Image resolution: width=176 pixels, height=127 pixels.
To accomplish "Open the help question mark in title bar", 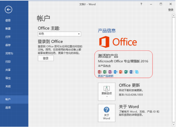I will pyautogui.click(x=141, y=4).
